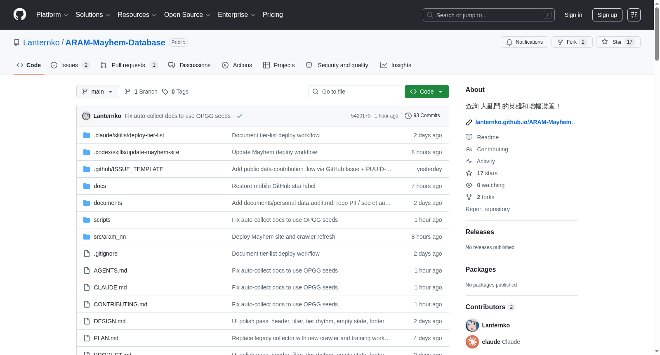Open the docs folder
This screenshot has width=660, height=355.
tap(100, 186)
